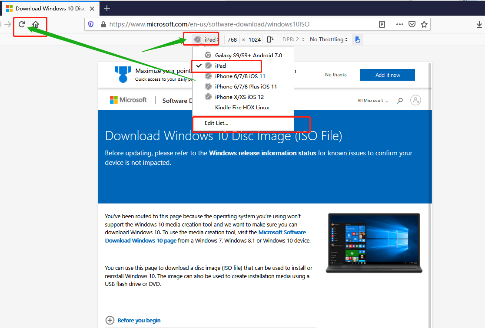This screenshot has width=485, height=328.
Task: Click the address bar URL field
Action: (x=241, y=24)
